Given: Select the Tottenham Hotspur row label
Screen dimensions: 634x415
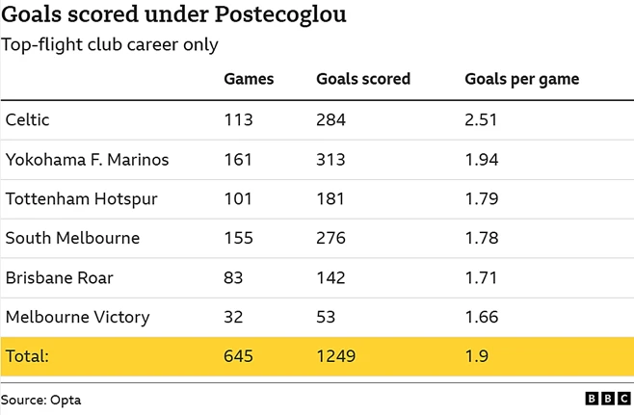Looking at the screenshot, I should point(81,199).
